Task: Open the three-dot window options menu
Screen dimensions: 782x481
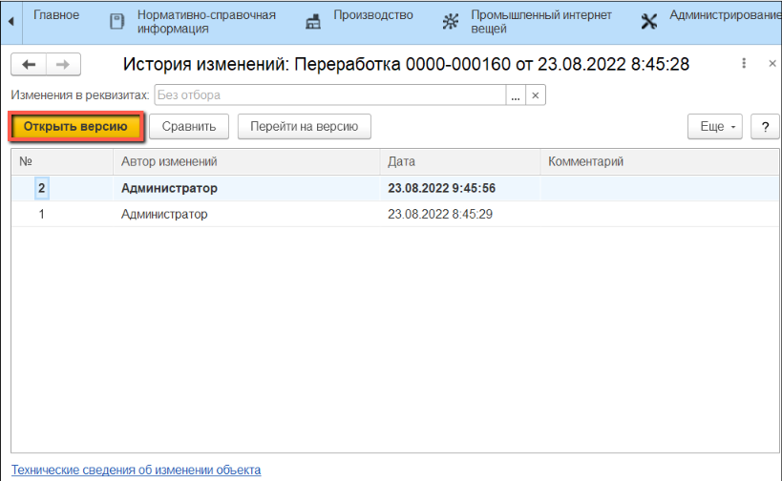Action: tap(744, 64)
